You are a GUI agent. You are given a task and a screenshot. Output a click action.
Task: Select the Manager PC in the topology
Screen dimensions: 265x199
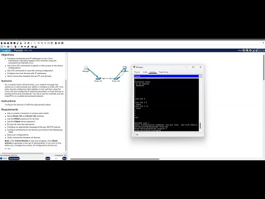[86, 68]
